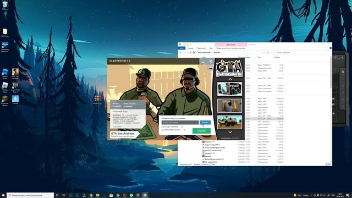352x198 pixels.
Task: Open the blue details link in description box
Action: pyautogui.click(x=117, y=127)
